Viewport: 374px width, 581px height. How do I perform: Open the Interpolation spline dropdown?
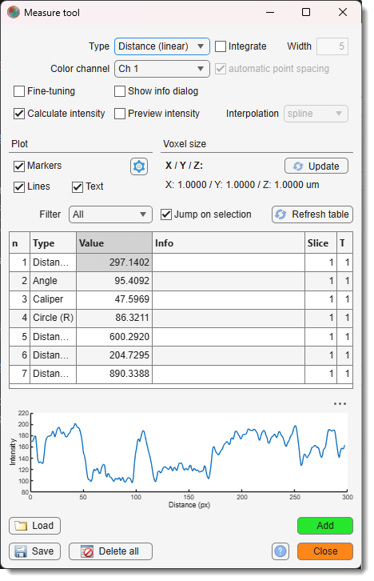pos(316,114)
